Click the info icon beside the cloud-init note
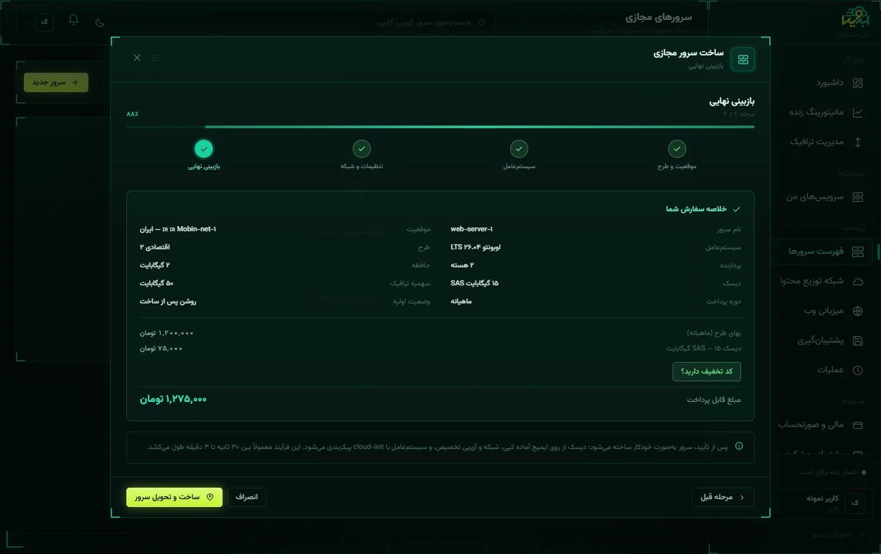881x554 pixels. pyautogui.click(x=739, y=446)
